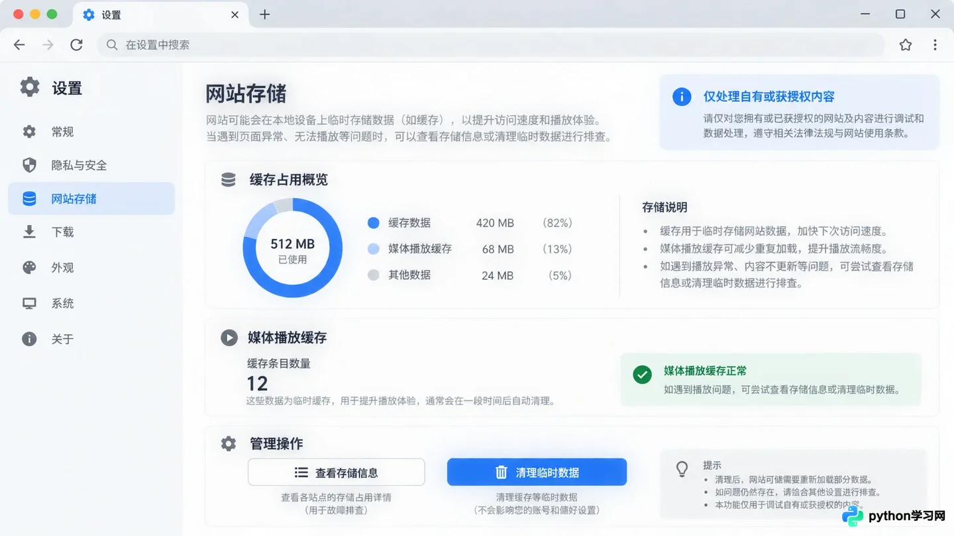Click the 420 MB value

click(x=495, y=223)
